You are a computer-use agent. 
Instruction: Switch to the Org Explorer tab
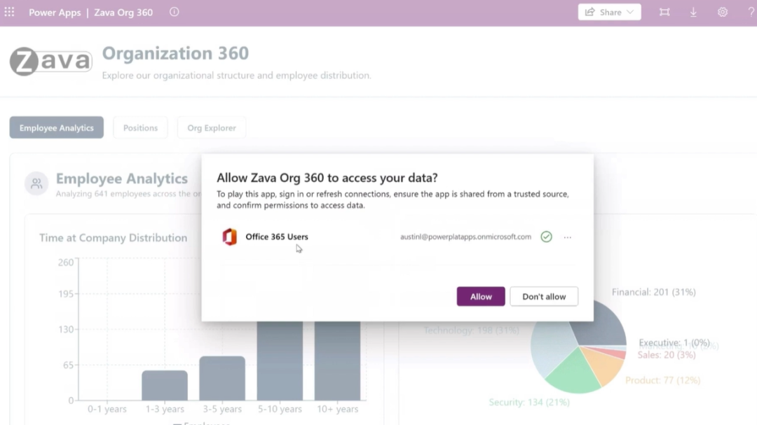coord(212,128)
